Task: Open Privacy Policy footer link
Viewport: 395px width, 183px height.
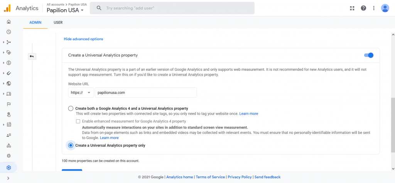Action: [x=240, y=177]
